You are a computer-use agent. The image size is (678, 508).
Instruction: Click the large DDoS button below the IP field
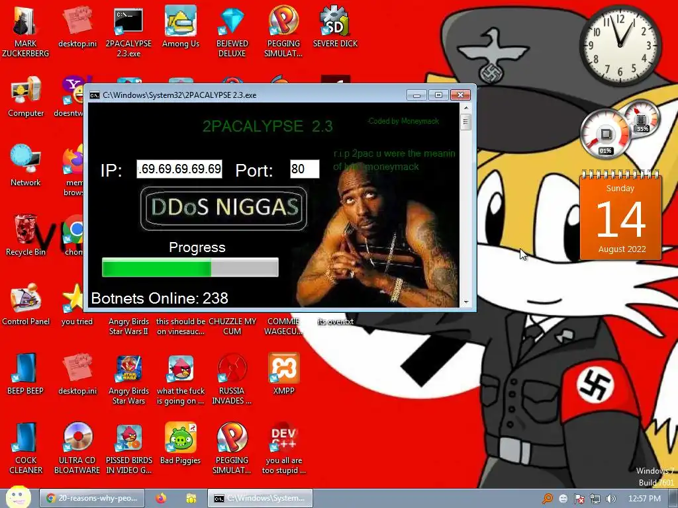pos(224,208)
